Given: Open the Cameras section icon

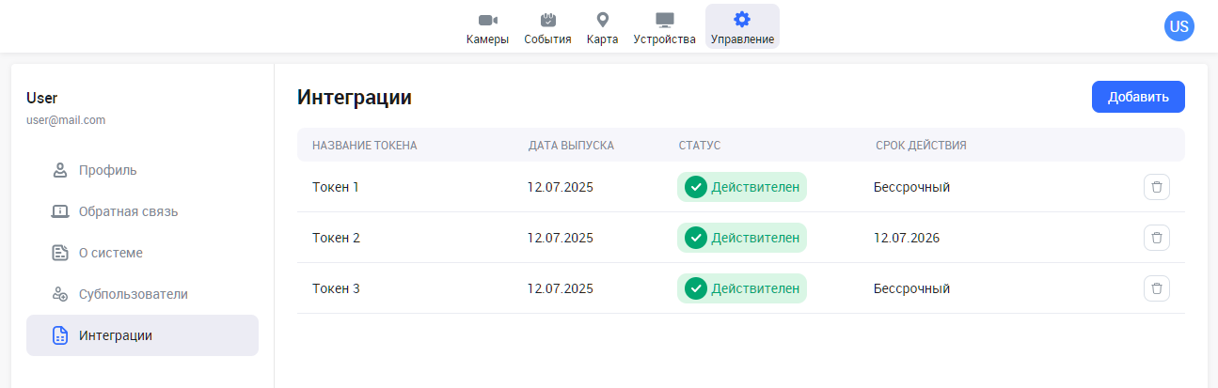Looking at the screenshot, I should (487, 20).
